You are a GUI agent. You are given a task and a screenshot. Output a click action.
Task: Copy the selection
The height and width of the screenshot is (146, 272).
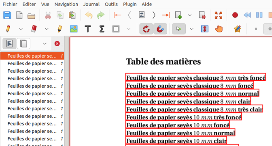60,15
